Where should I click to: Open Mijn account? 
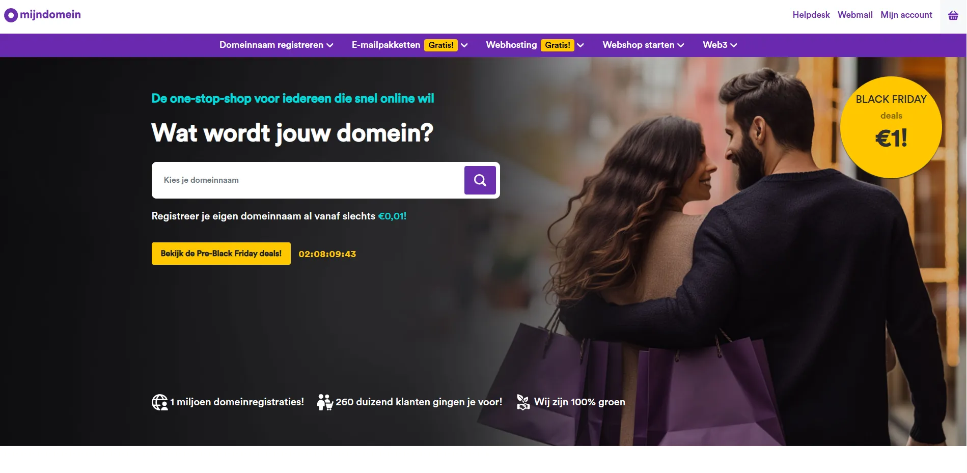tap(906, 15)
